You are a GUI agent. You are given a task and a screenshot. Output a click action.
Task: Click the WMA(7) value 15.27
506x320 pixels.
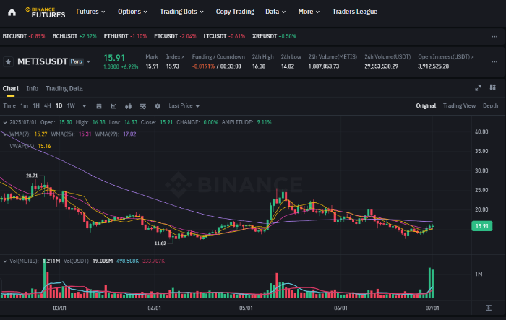coord(40,134)
